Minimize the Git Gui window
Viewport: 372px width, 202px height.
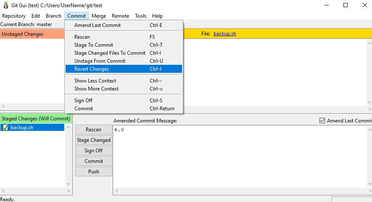pyautogui.click(x=327, y=5)
